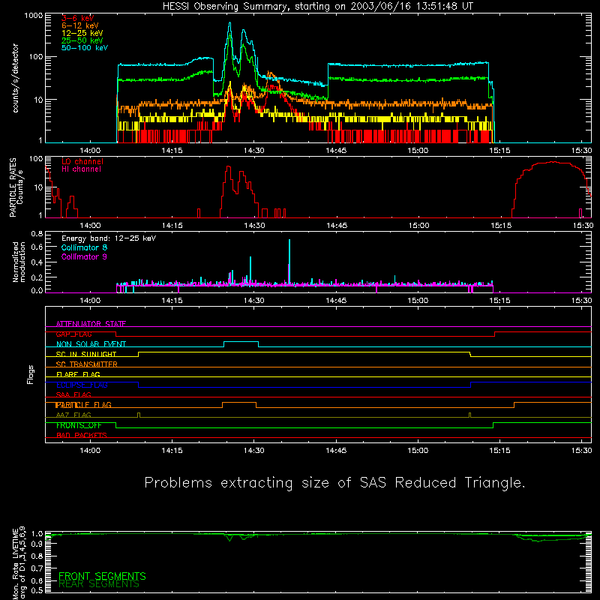Click the ECLIPSE_FLAG label
Image resolution: width=600 pixels, height=600 pixels.
coord(82,385)
